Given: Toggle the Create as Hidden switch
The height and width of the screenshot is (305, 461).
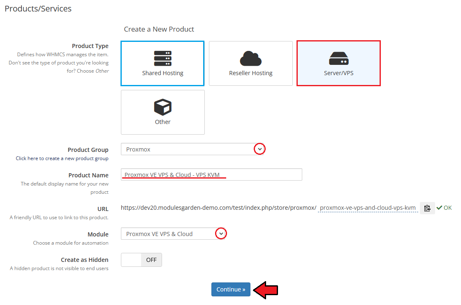Looking at the screenshot, I should [x=141, y=260].
